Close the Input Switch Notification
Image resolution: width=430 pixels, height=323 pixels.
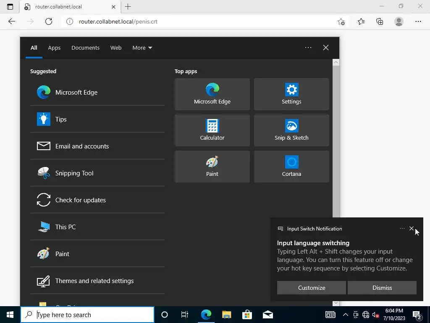[x=412, y=228]
